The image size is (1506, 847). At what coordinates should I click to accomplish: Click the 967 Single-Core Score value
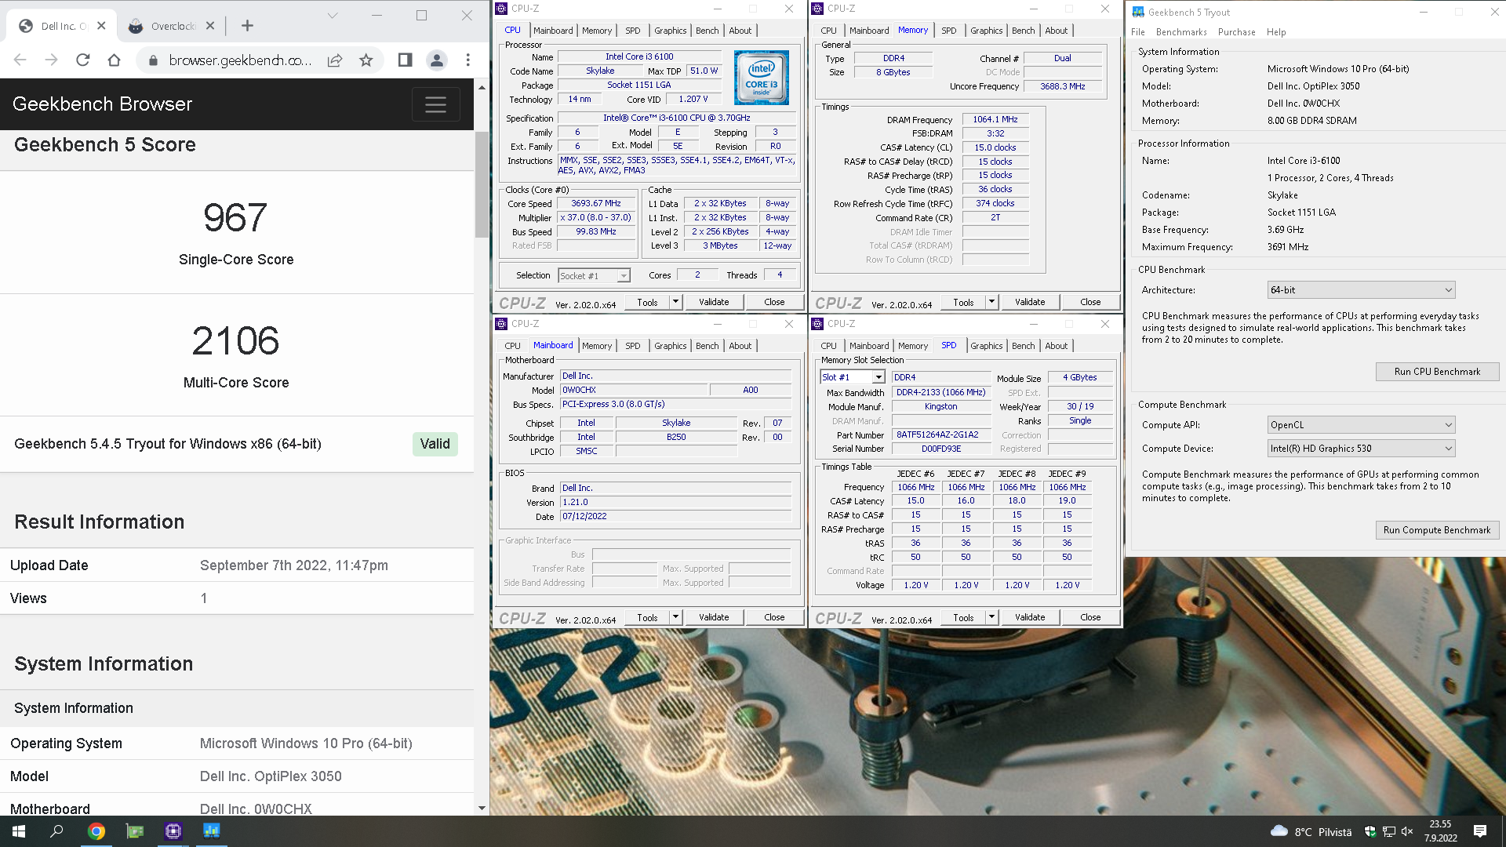235,218
